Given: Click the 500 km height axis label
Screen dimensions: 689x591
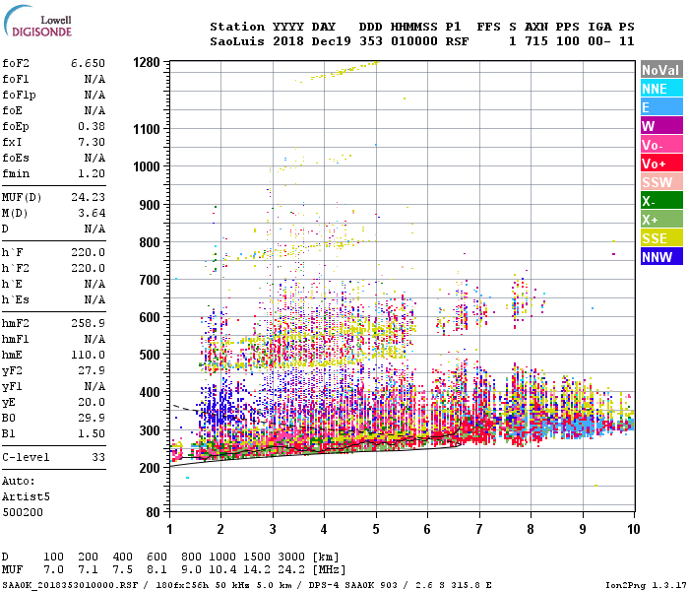Looking at the screenshot, I should coord(150,355).
